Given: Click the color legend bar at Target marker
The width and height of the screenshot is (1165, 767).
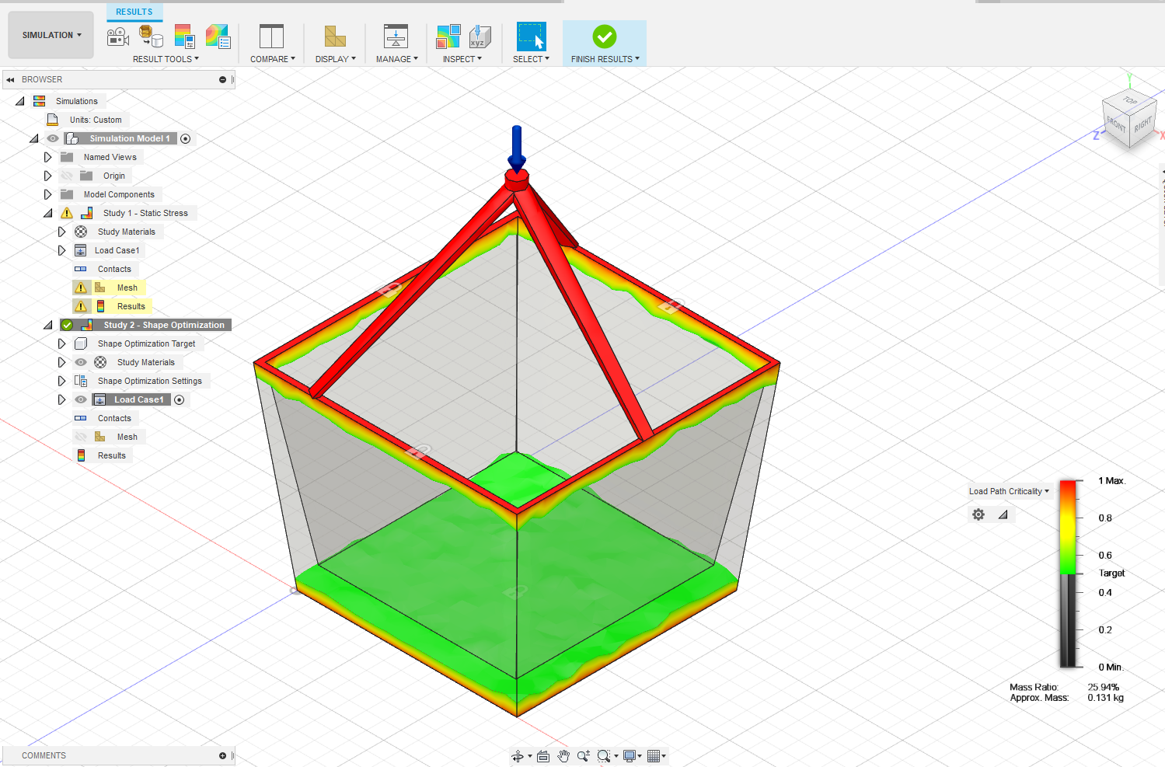Looking at the screenshot, I should (1068, 574).
